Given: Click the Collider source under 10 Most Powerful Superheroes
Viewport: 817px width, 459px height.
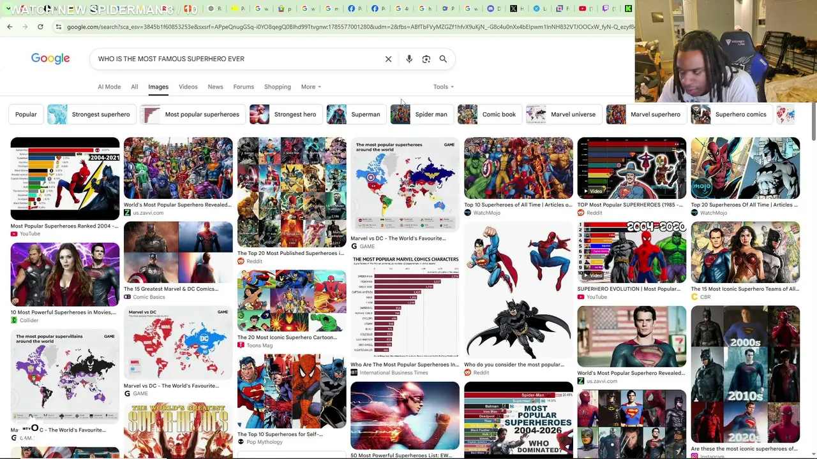Looking at the screenshot, I should 24,320.
